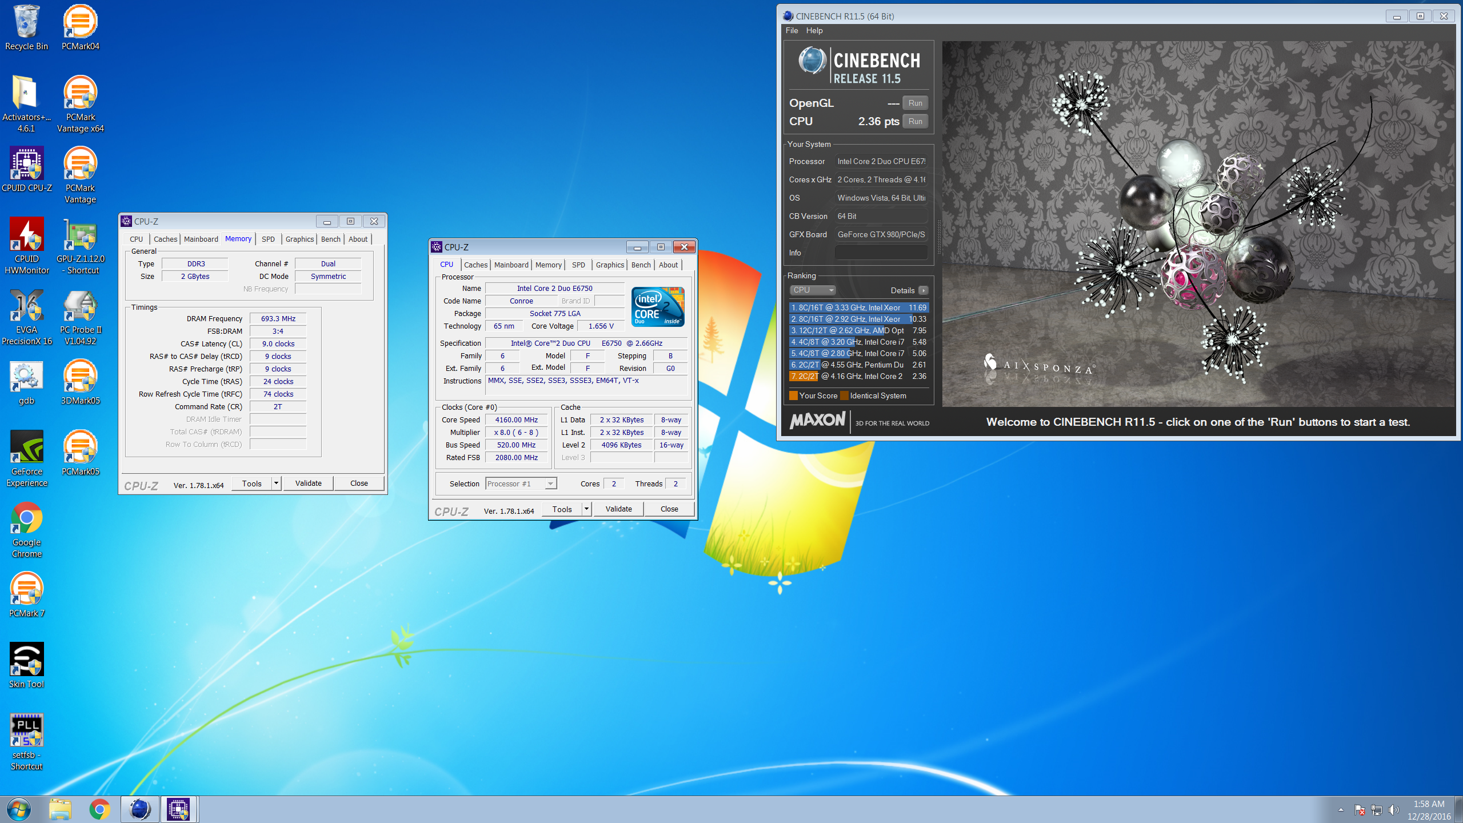The image size is (1463, 823).
Task: Click Close button in the Memory CPU-Z window
Action: click(x=359, y=483)
